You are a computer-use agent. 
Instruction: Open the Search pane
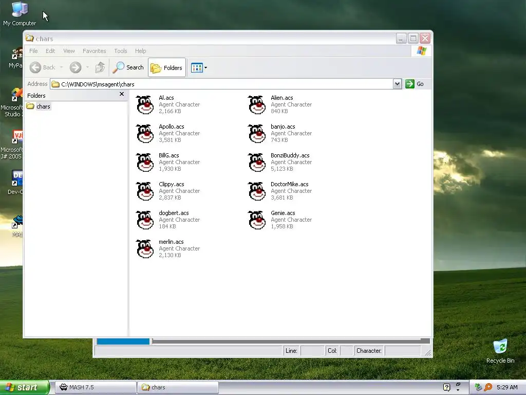(128, 67)
